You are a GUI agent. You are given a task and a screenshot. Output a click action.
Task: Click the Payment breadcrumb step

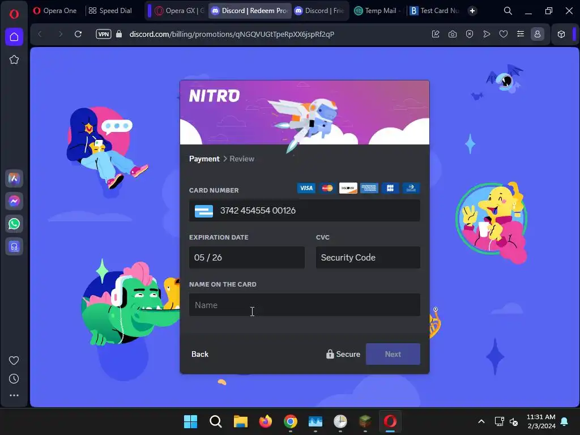point(204,159)
